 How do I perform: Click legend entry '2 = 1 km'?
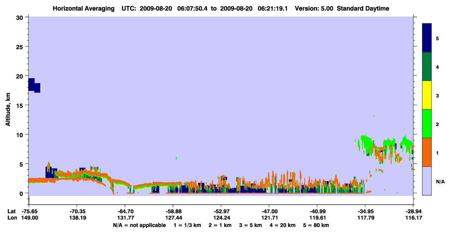click(x=220, y=225)
